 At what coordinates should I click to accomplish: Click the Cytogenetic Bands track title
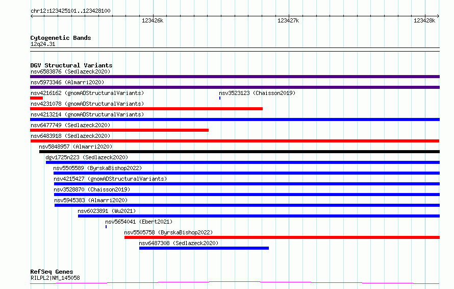tap(61, 38)
